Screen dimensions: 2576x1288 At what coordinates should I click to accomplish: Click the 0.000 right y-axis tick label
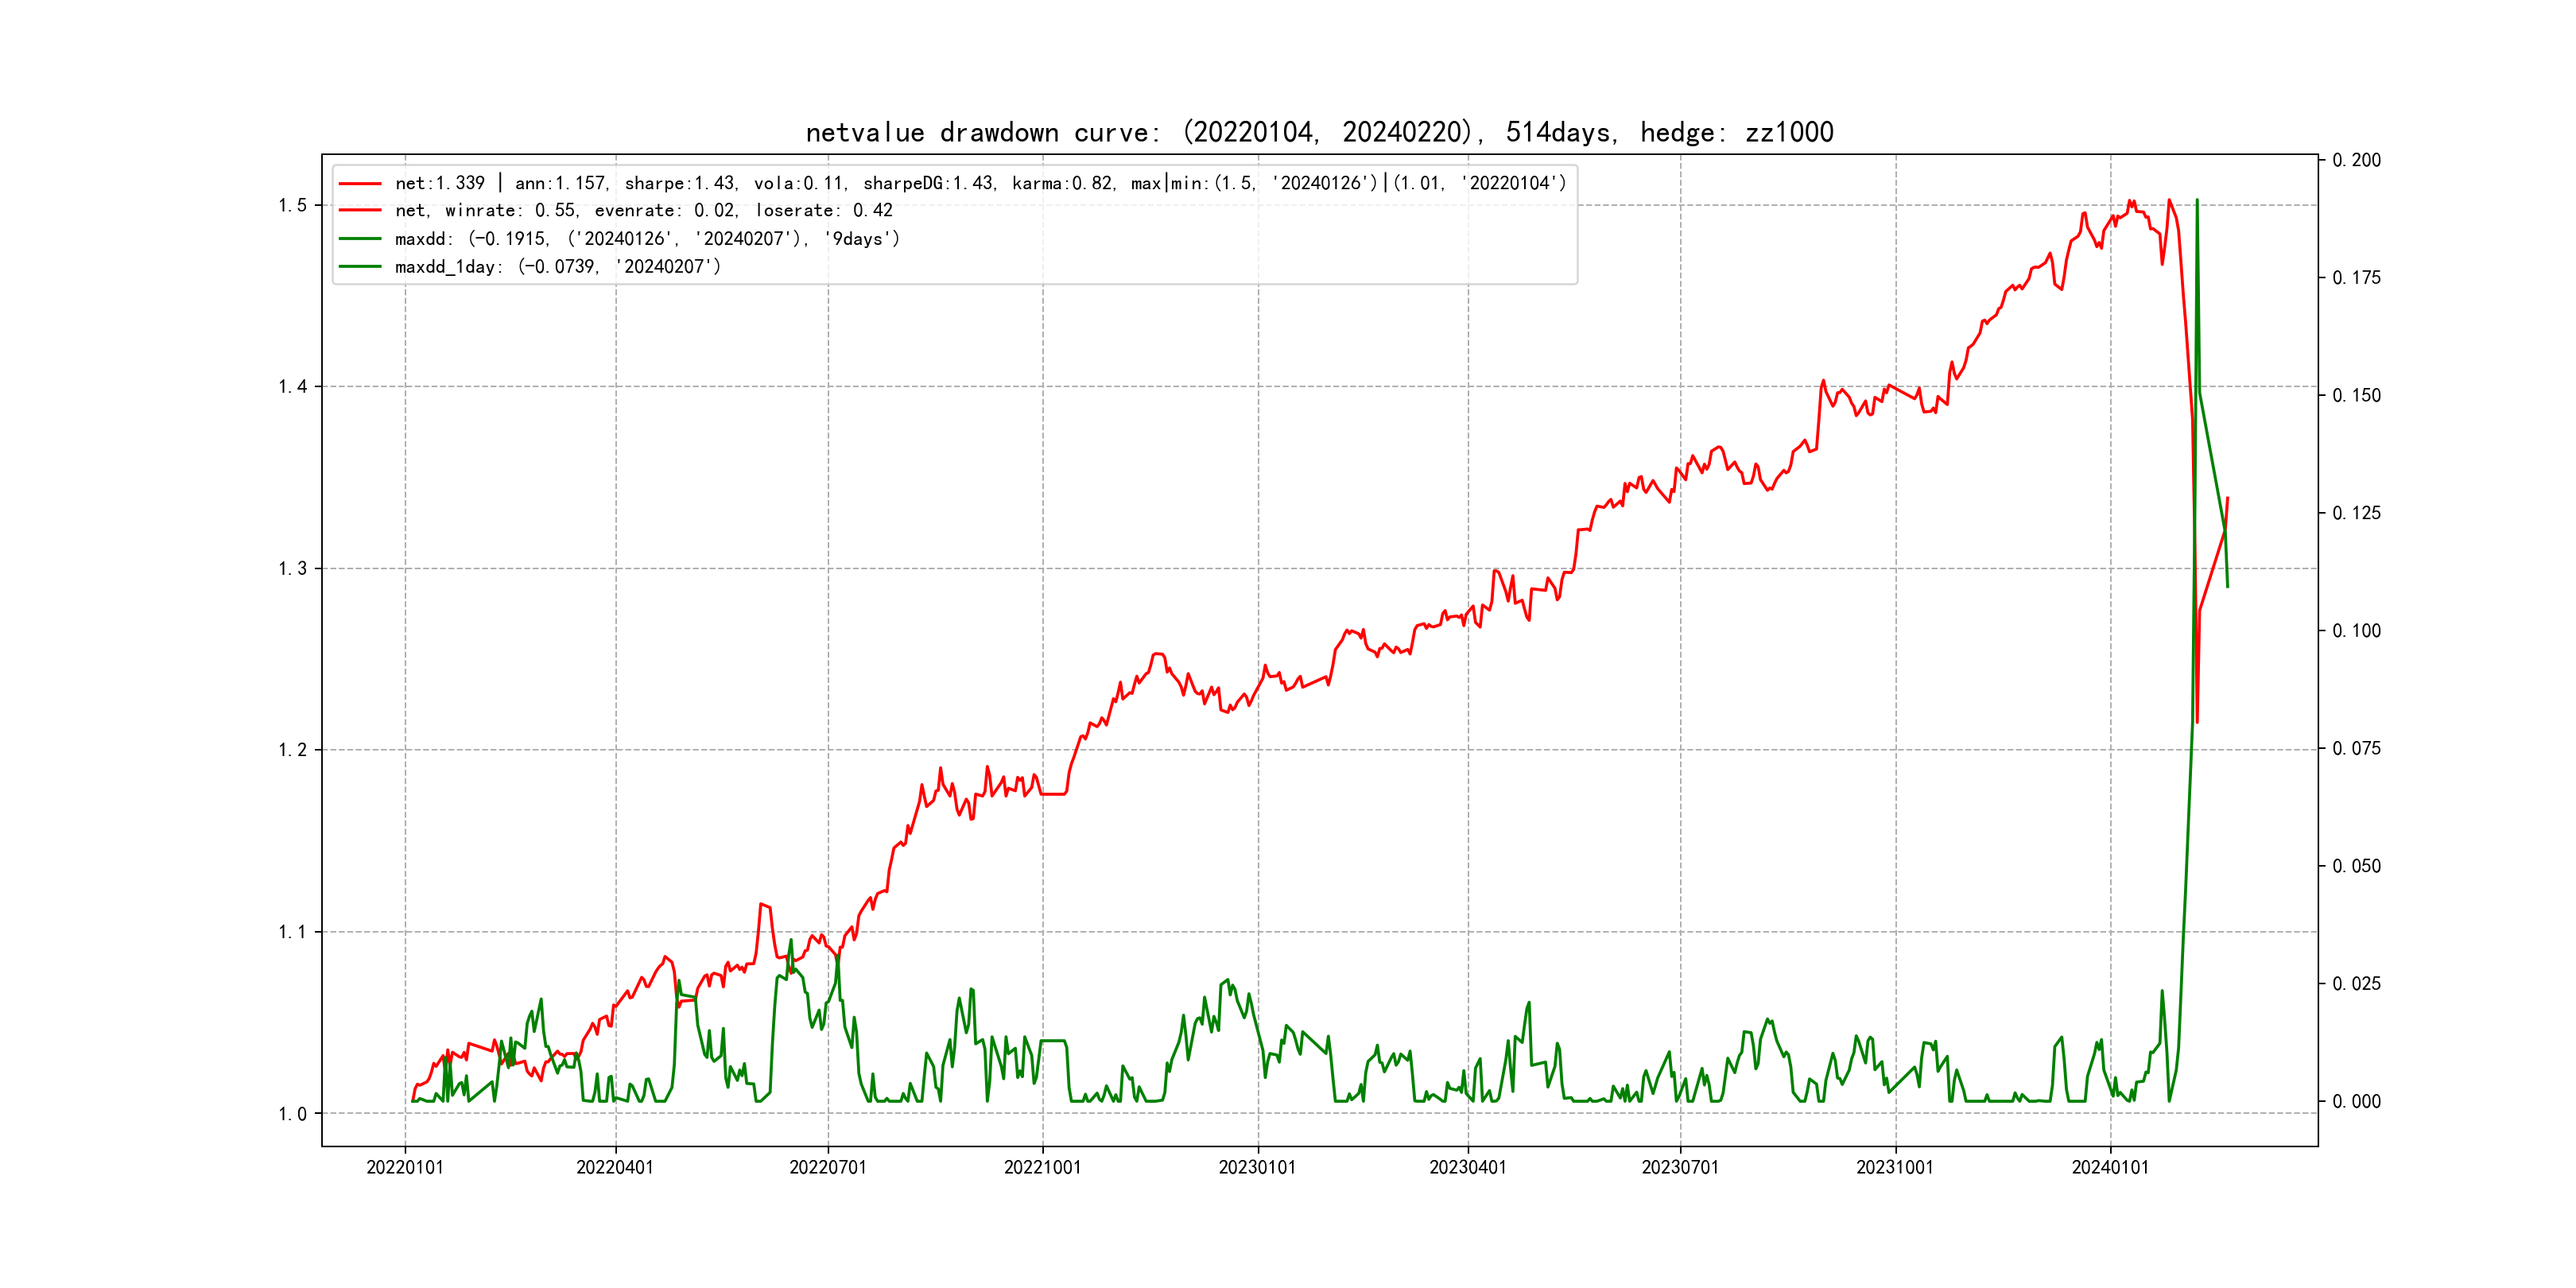[2356, 1102]
